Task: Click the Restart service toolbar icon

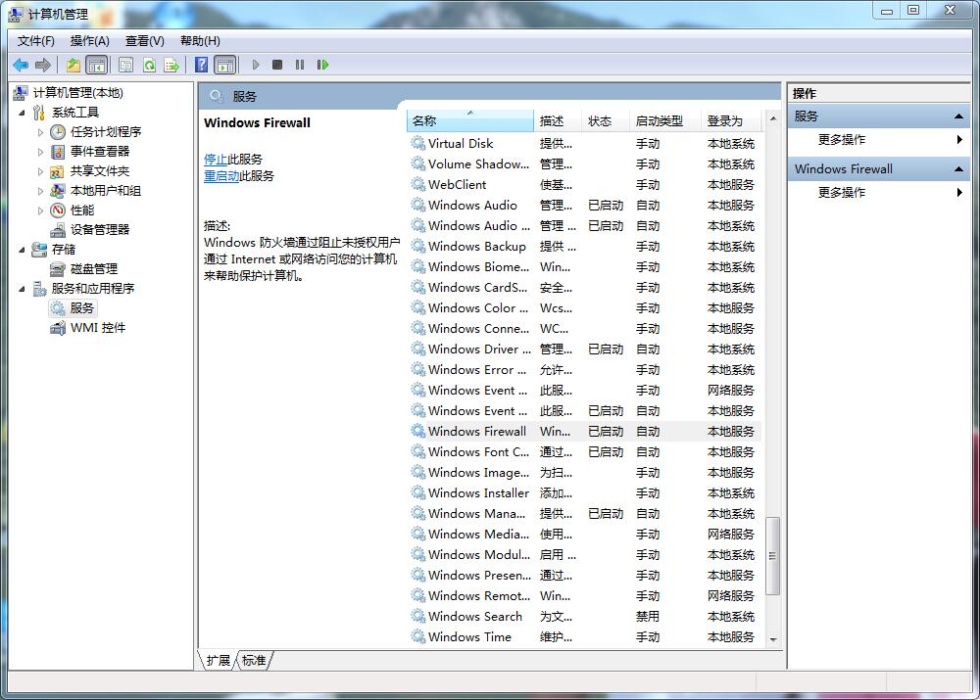Action: [321, 65]
